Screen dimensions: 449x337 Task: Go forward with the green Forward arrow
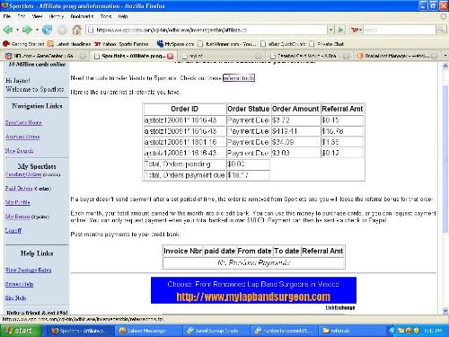[27, 30]
